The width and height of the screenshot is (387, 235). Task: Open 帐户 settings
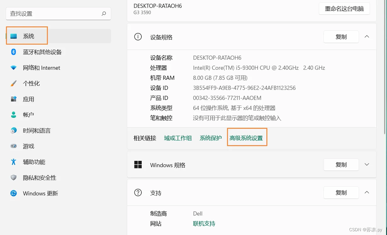[59, 115]
